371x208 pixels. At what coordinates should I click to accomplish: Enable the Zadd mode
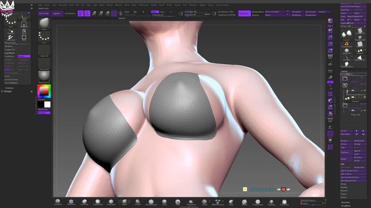(155, 12)
